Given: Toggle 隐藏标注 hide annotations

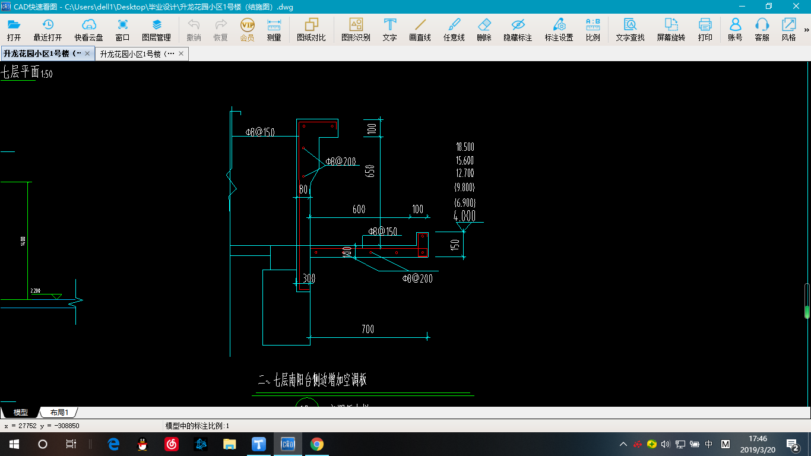Looking at the screenshot, I should point(518,30).
